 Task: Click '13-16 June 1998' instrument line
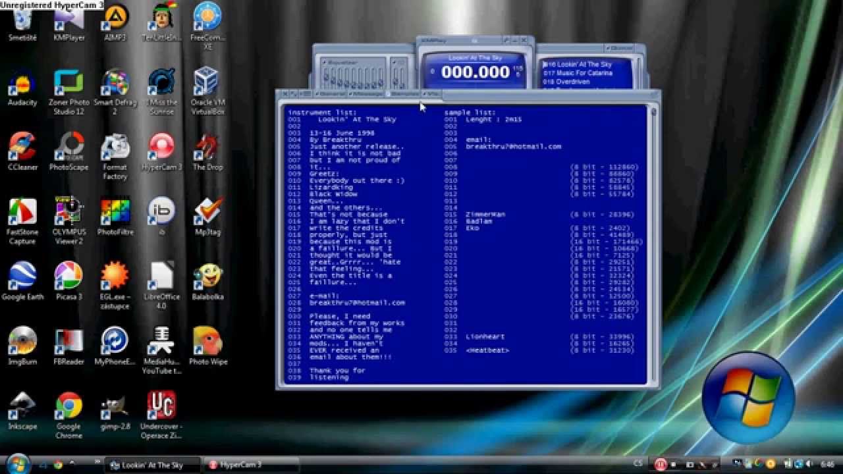point(342,133)
